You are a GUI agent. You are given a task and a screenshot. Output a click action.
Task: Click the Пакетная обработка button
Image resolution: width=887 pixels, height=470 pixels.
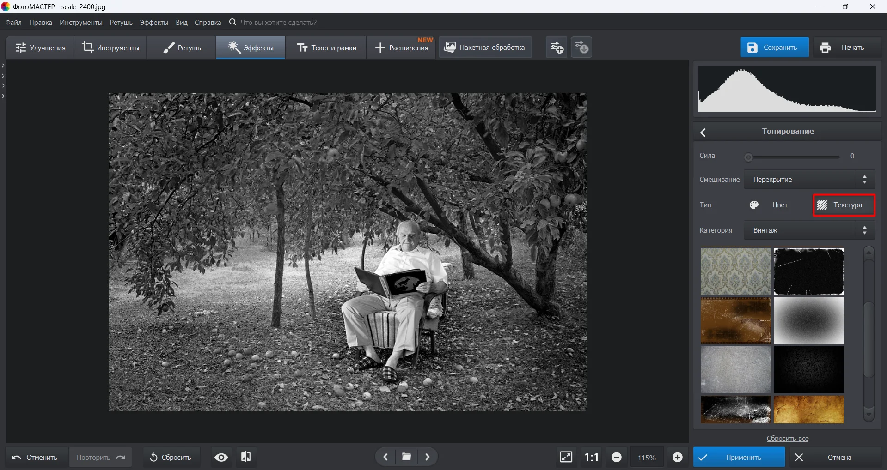click(x=485, y=47)
